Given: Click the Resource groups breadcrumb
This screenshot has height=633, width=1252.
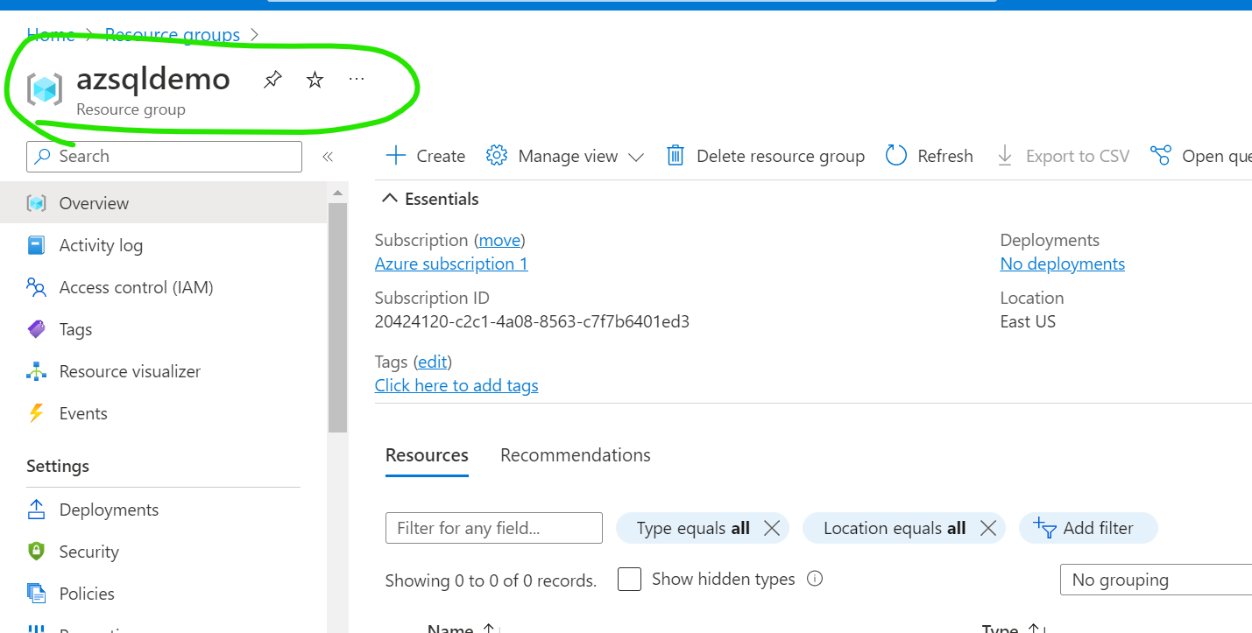Looking at the screenshot, I should click(x=173, y=35).
